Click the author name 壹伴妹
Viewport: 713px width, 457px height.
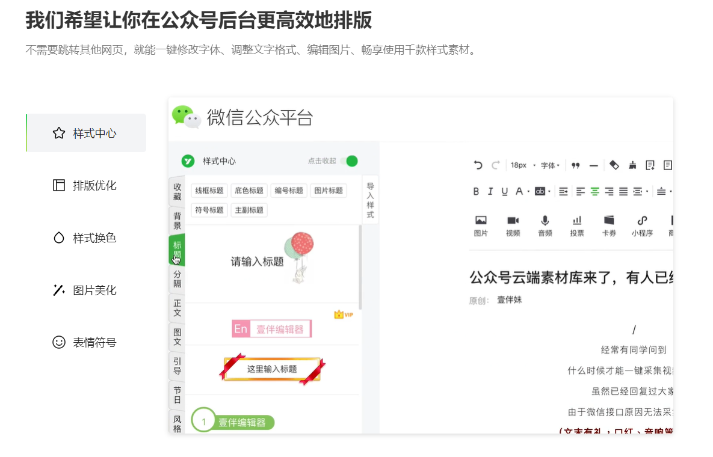point(509,300)
